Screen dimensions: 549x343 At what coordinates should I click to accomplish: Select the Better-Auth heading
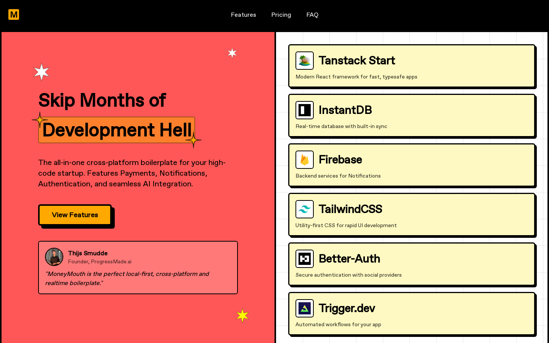(x=349, y=259)
